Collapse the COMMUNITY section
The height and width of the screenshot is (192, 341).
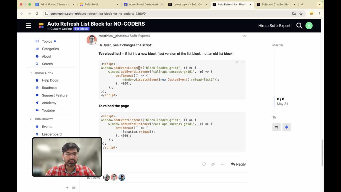point(31,119)
